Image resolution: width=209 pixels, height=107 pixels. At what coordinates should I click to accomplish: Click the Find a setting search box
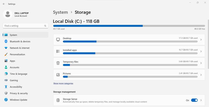pyautogui.click(x=23, y=26)
